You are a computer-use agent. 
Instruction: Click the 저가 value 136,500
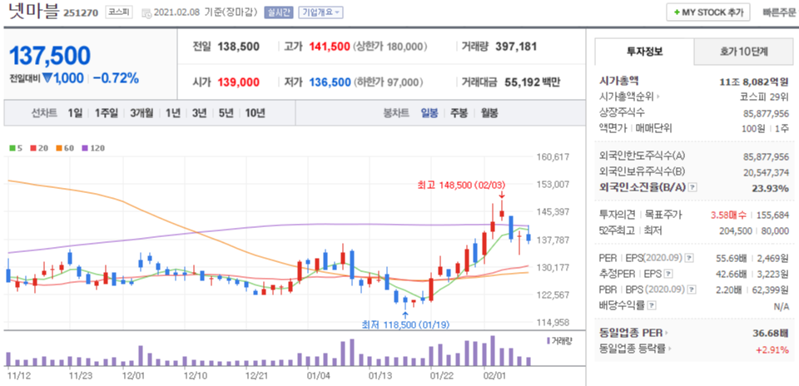coord(330,82)
